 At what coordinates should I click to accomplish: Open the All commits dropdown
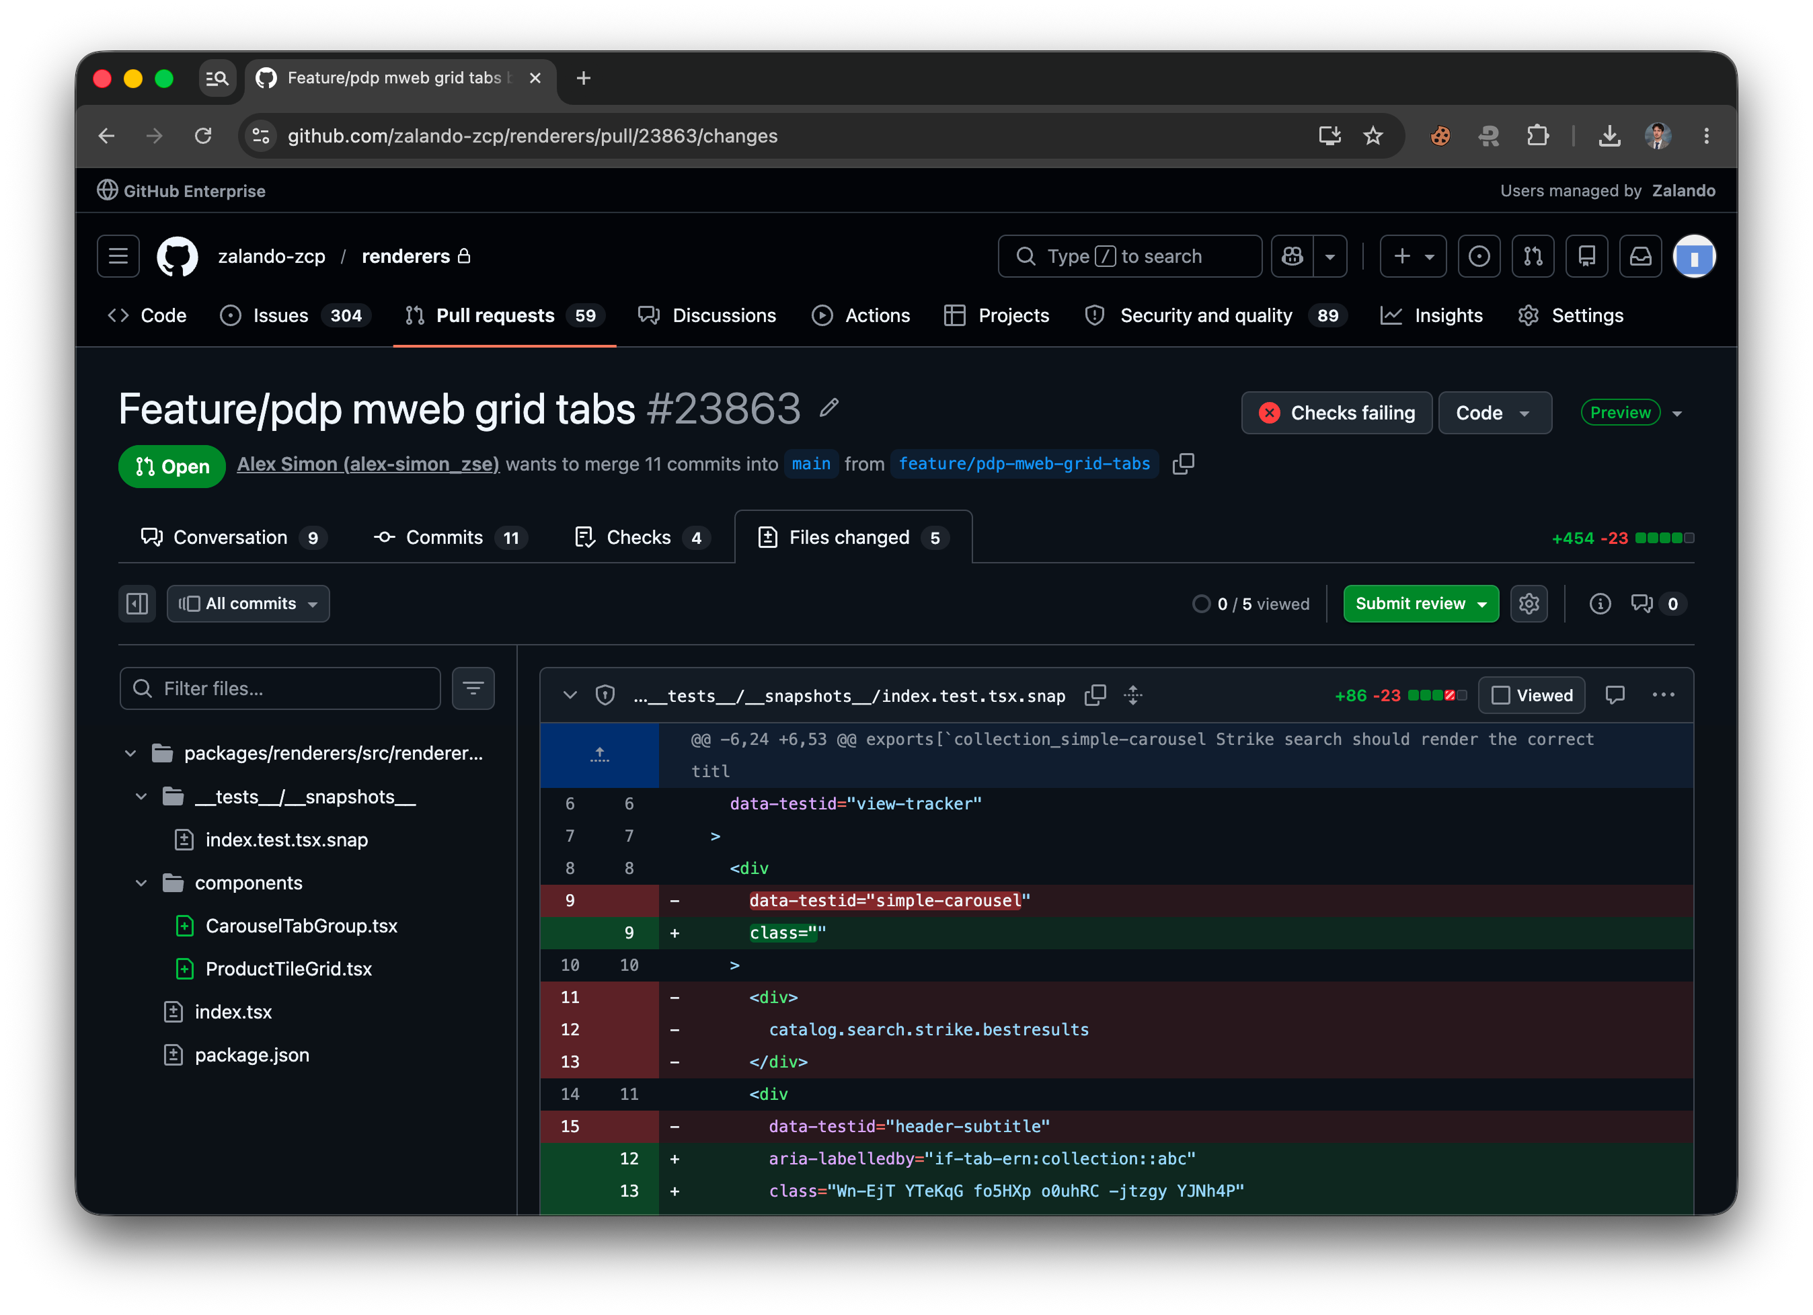[249, 604]
